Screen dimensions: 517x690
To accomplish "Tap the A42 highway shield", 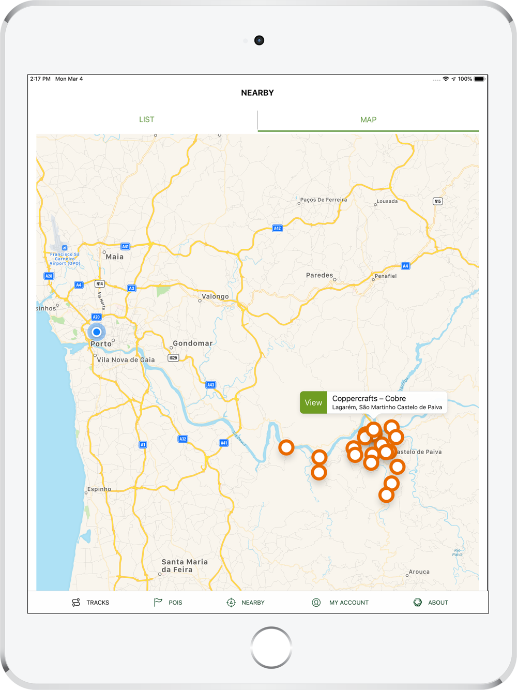I will 277,228.
